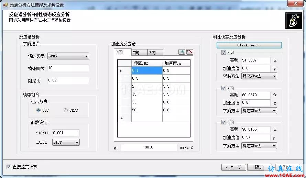The width and height of the screenshot is (306, 178).
Task: Click the 模态阶数 input field
Action: 68,68
